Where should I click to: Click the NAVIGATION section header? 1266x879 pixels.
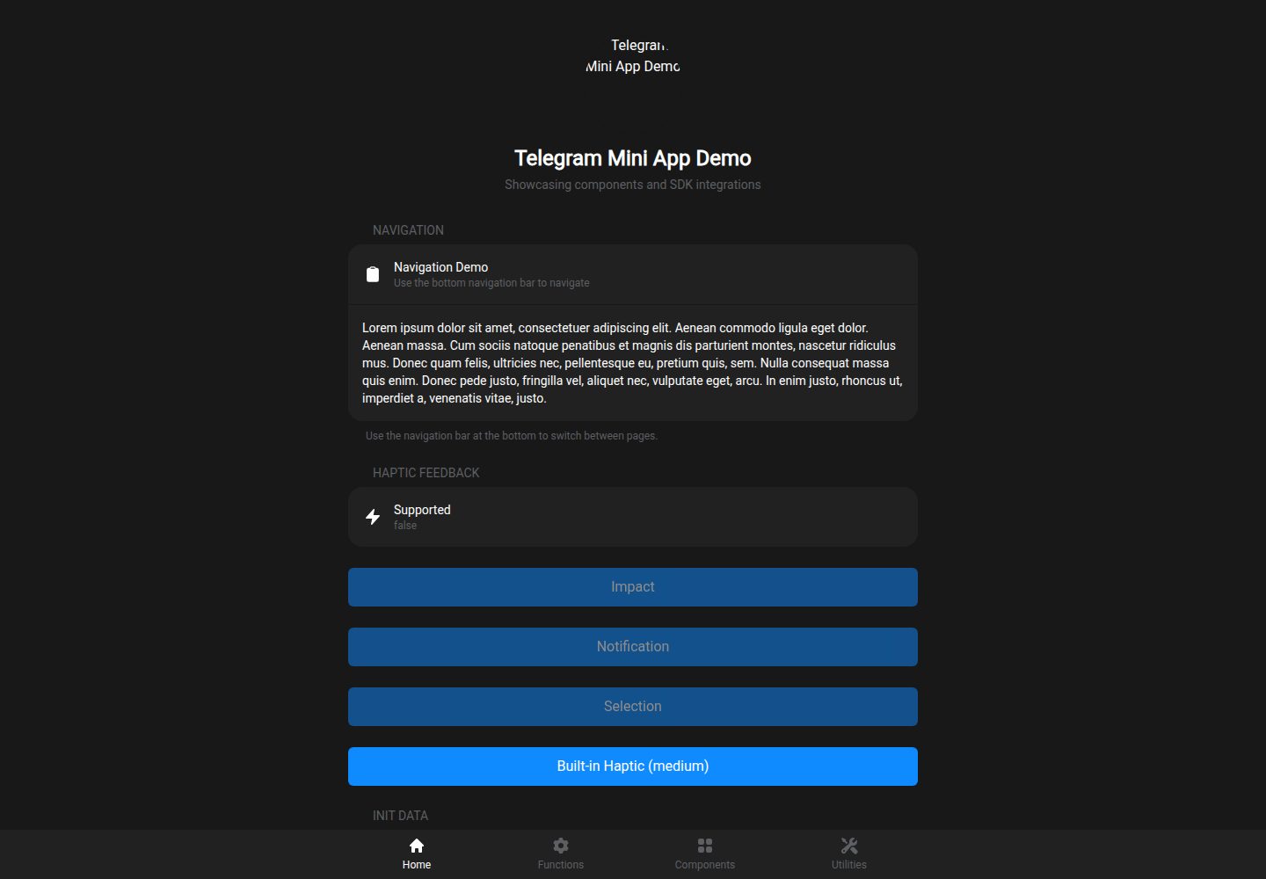click(x=408, y=230)
